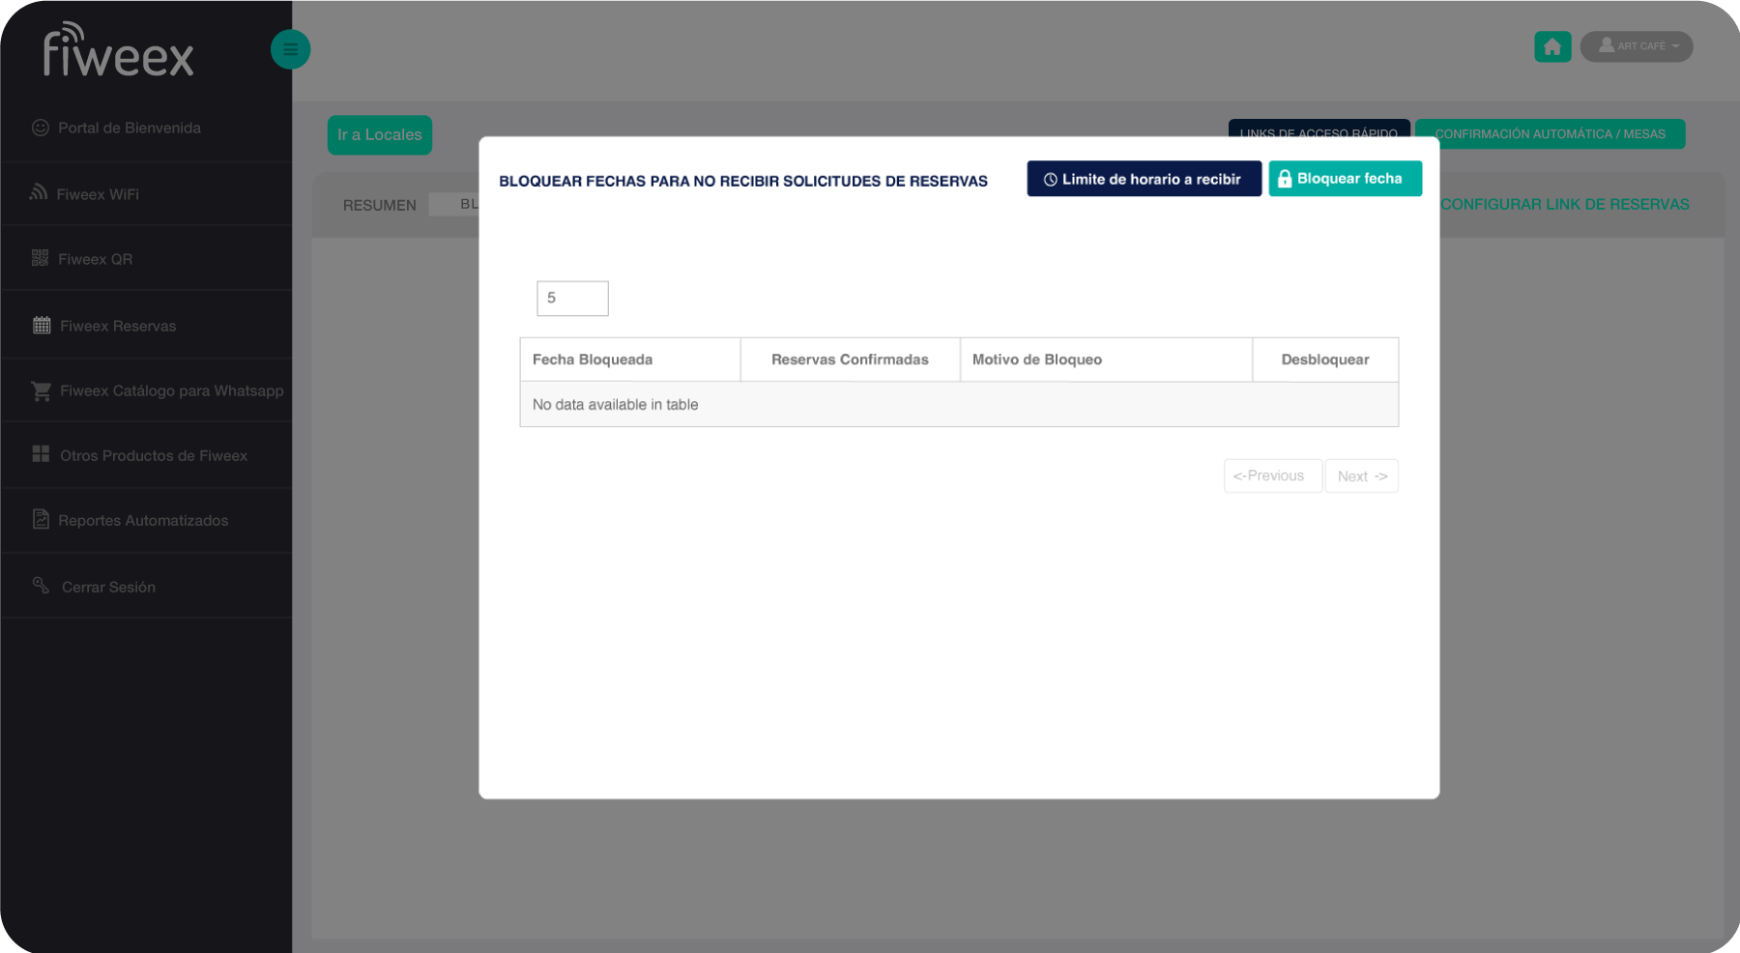
Task: Click the Portal de Bienvenida smiley icon
Action: [x=41, y=128]
